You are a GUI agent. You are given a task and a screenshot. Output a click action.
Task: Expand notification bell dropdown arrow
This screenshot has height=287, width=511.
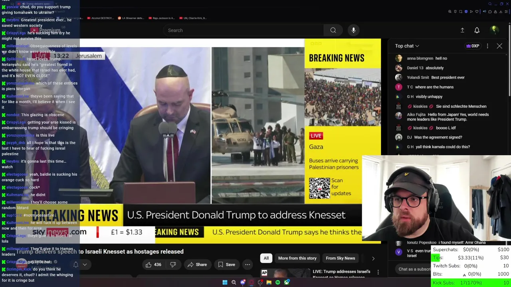(85, 265)
